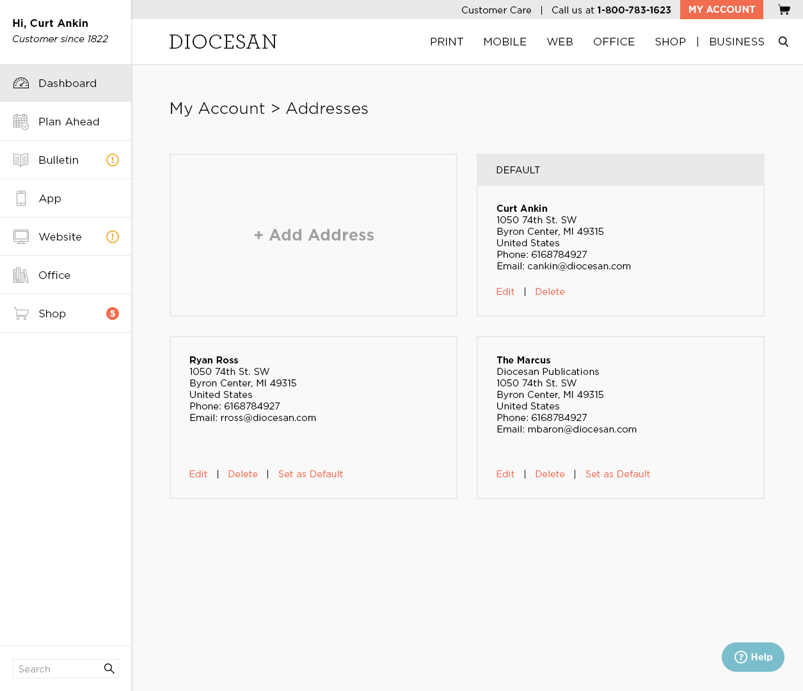
Task: Set Ryan Ross address as default
Action: [x=310, y=474]
